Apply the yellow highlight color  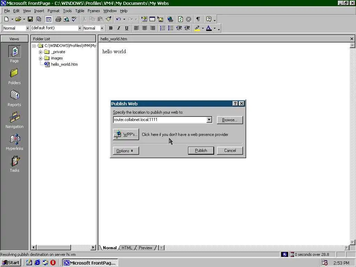point(197,28)
